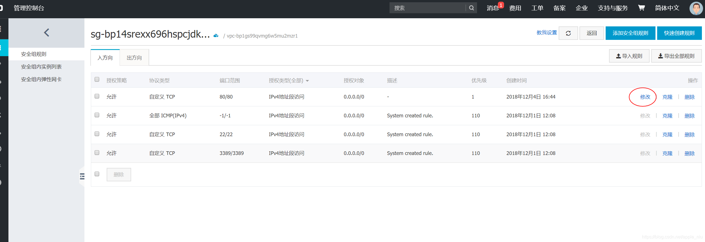Screen dimensions: 705x242
Task: Go back using the sidebar chevron
Action: point(46,33)
